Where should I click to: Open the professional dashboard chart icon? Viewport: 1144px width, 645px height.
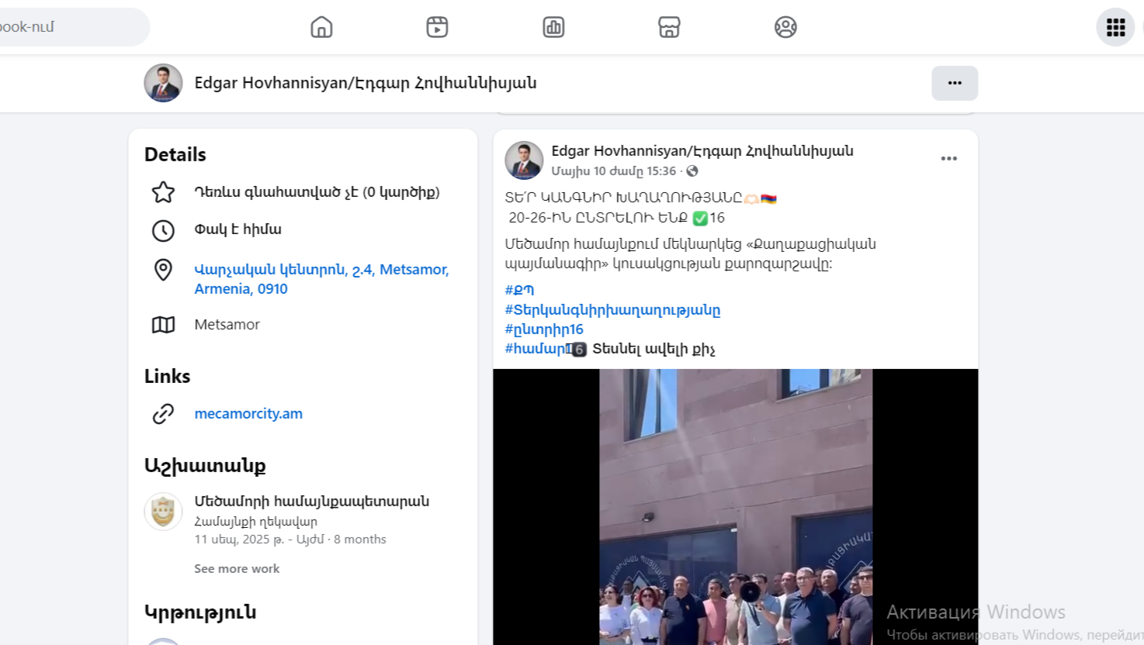[x=553, y=27]
